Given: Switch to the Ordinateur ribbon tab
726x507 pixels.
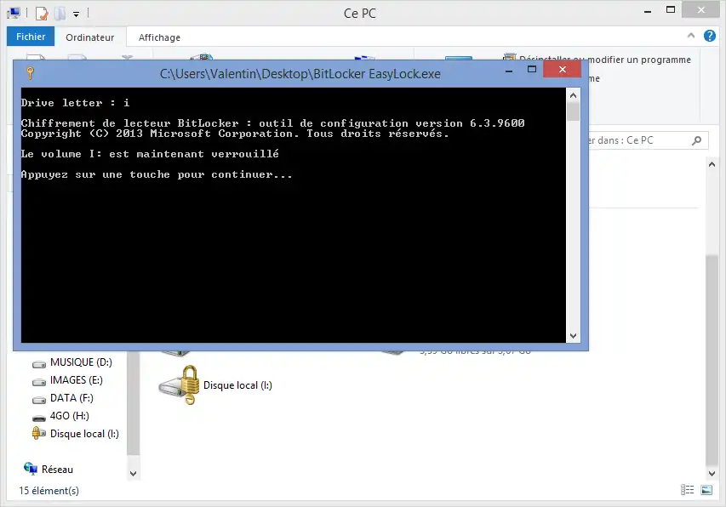Looking at the screenshot, I should pyautogui.click(x=90, y=37).
